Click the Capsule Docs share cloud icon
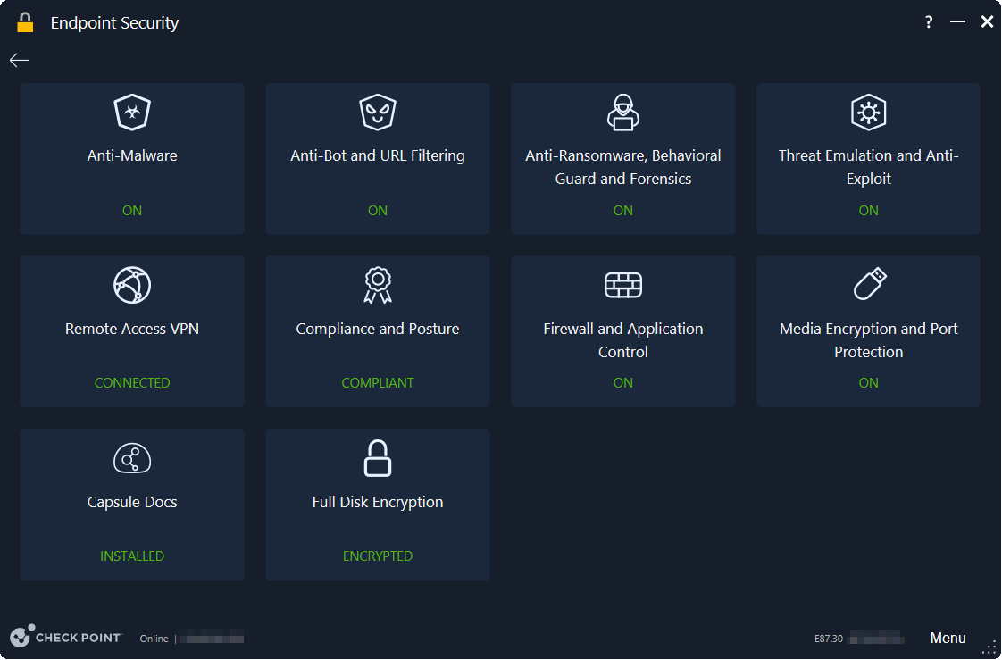This screenshot has width=1002, height=660. pyautogui.click(x=132, y=458)
